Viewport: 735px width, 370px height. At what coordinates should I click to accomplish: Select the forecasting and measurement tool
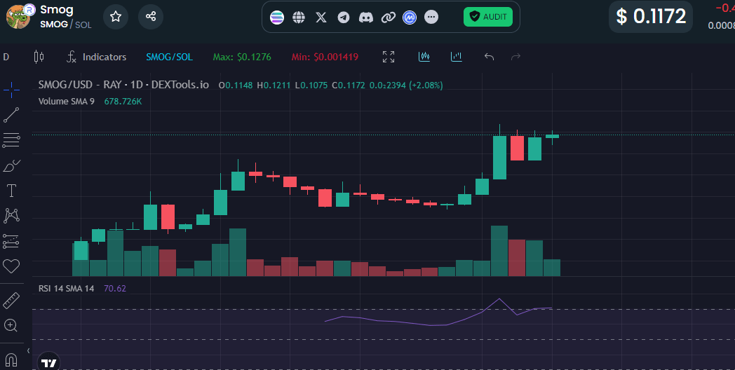tap(11, 241)
